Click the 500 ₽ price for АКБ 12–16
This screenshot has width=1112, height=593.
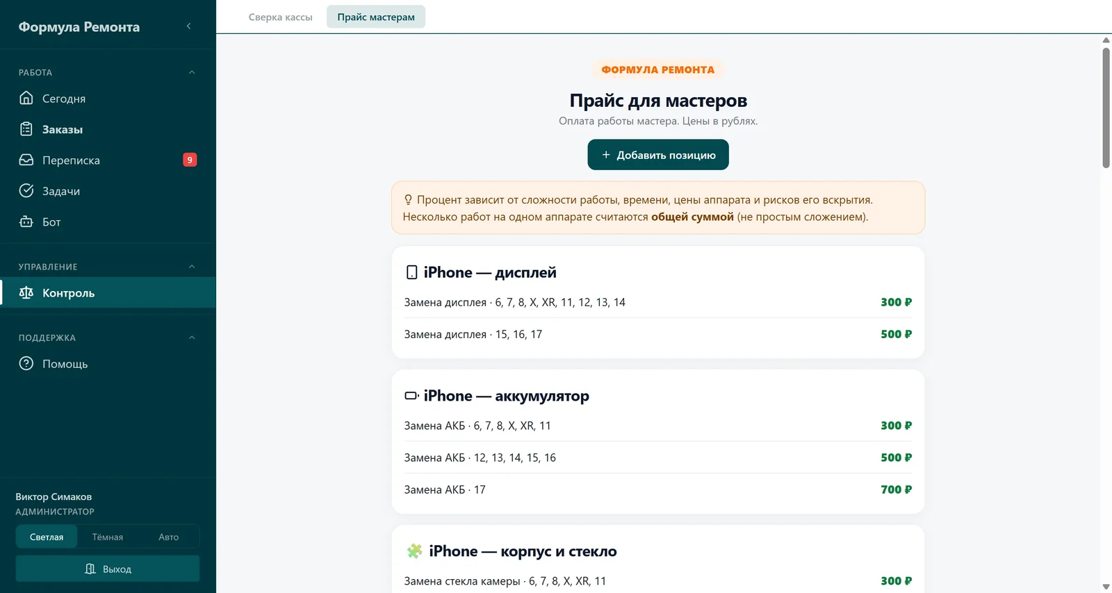click(896, 458)
